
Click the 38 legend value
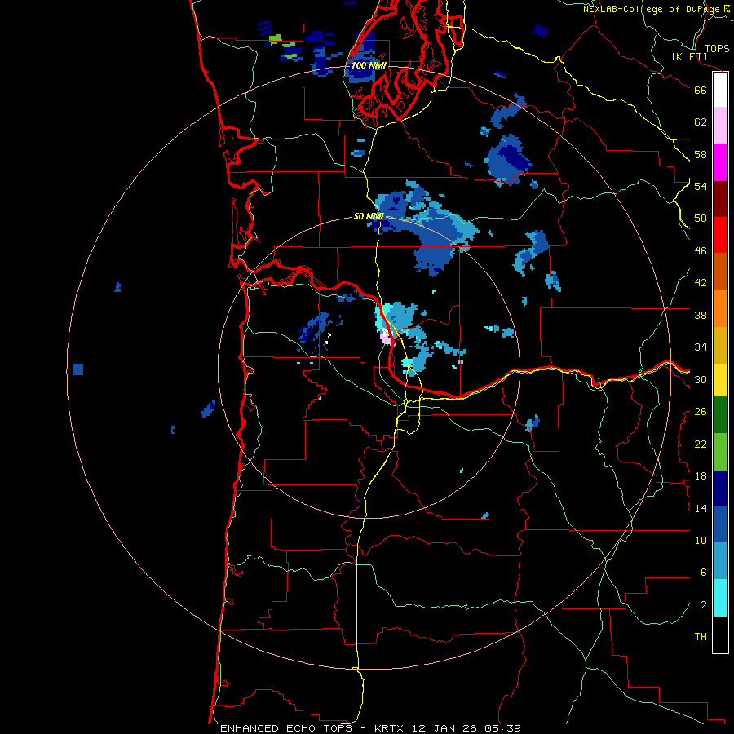click(x=701, y=315)
